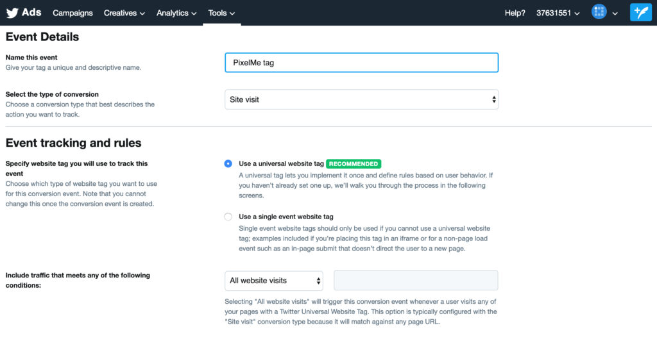Open the compose Tweet feather button
The width and height of the screenshot is (657, 339).
[x=641, y=13]
